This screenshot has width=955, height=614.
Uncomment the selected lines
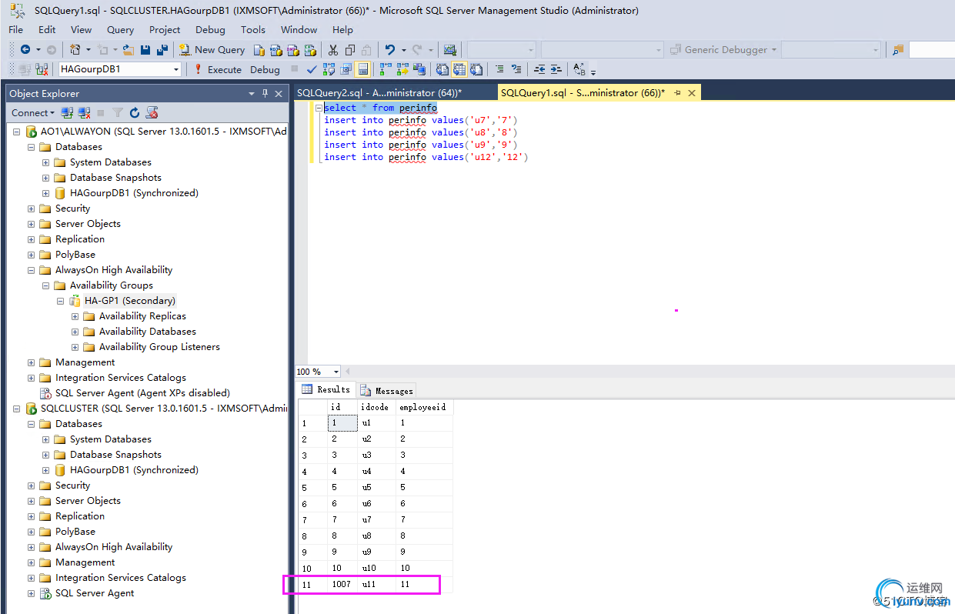point(516,69)
